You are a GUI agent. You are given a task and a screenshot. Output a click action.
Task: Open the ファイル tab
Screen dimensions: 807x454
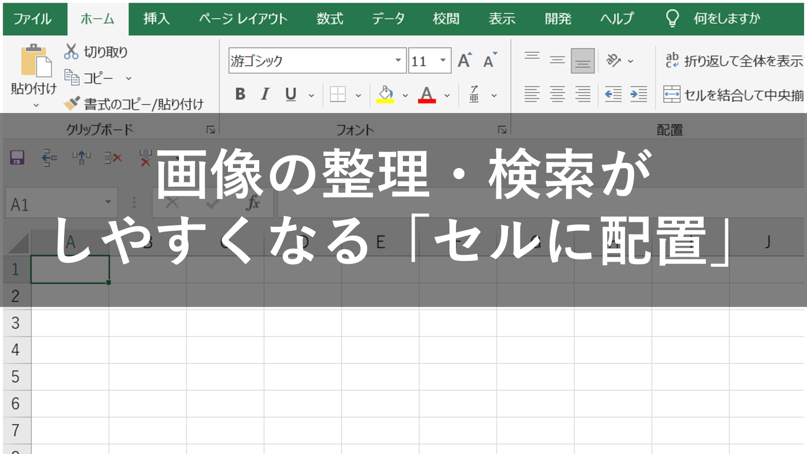point(33,19)
